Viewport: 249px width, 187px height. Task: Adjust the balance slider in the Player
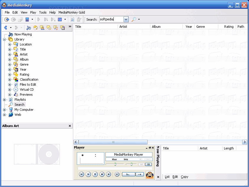coord(131,164)
